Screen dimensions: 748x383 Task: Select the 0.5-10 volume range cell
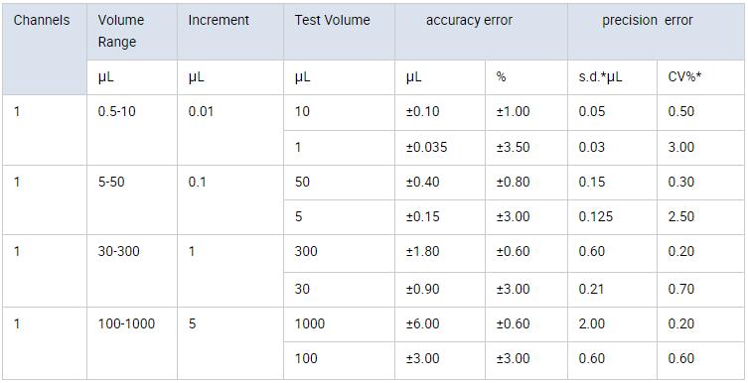tap(132, 130)
